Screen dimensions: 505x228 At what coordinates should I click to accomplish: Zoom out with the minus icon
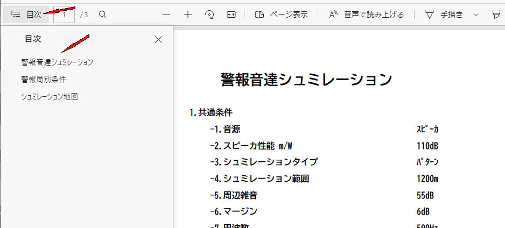(166, 15)
